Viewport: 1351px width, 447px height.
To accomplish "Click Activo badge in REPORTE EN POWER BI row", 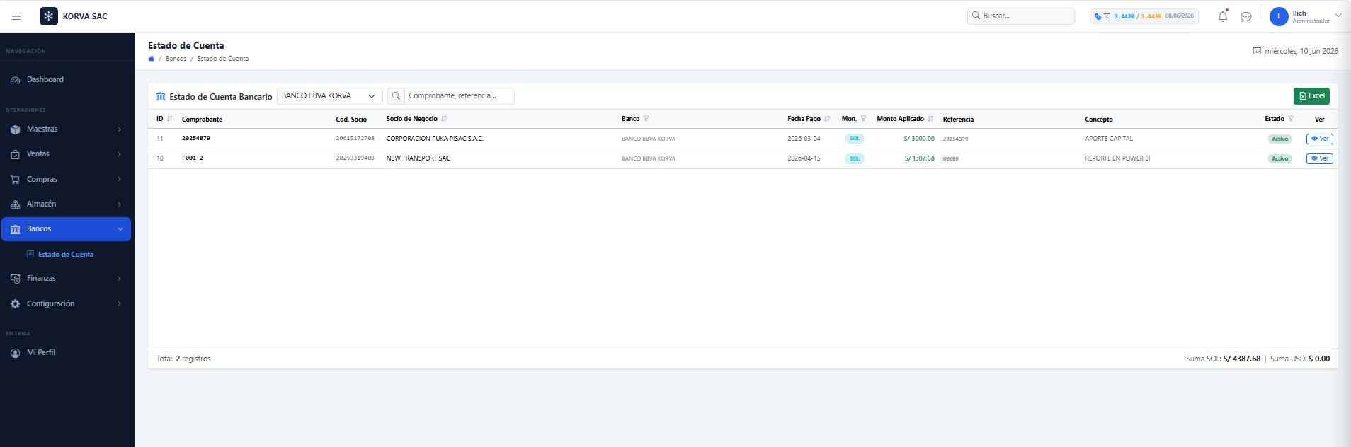I will [x=1279, y=158].
